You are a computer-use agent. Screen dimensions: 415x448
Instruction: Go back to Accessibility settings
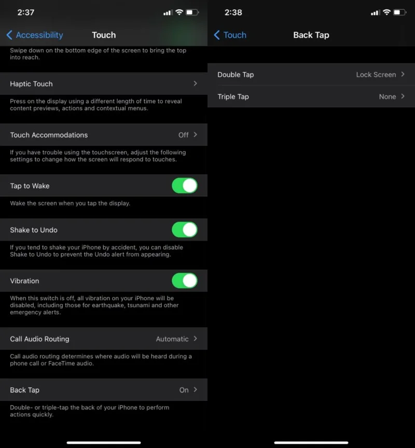pyautogui.click(x=35, y=35)
